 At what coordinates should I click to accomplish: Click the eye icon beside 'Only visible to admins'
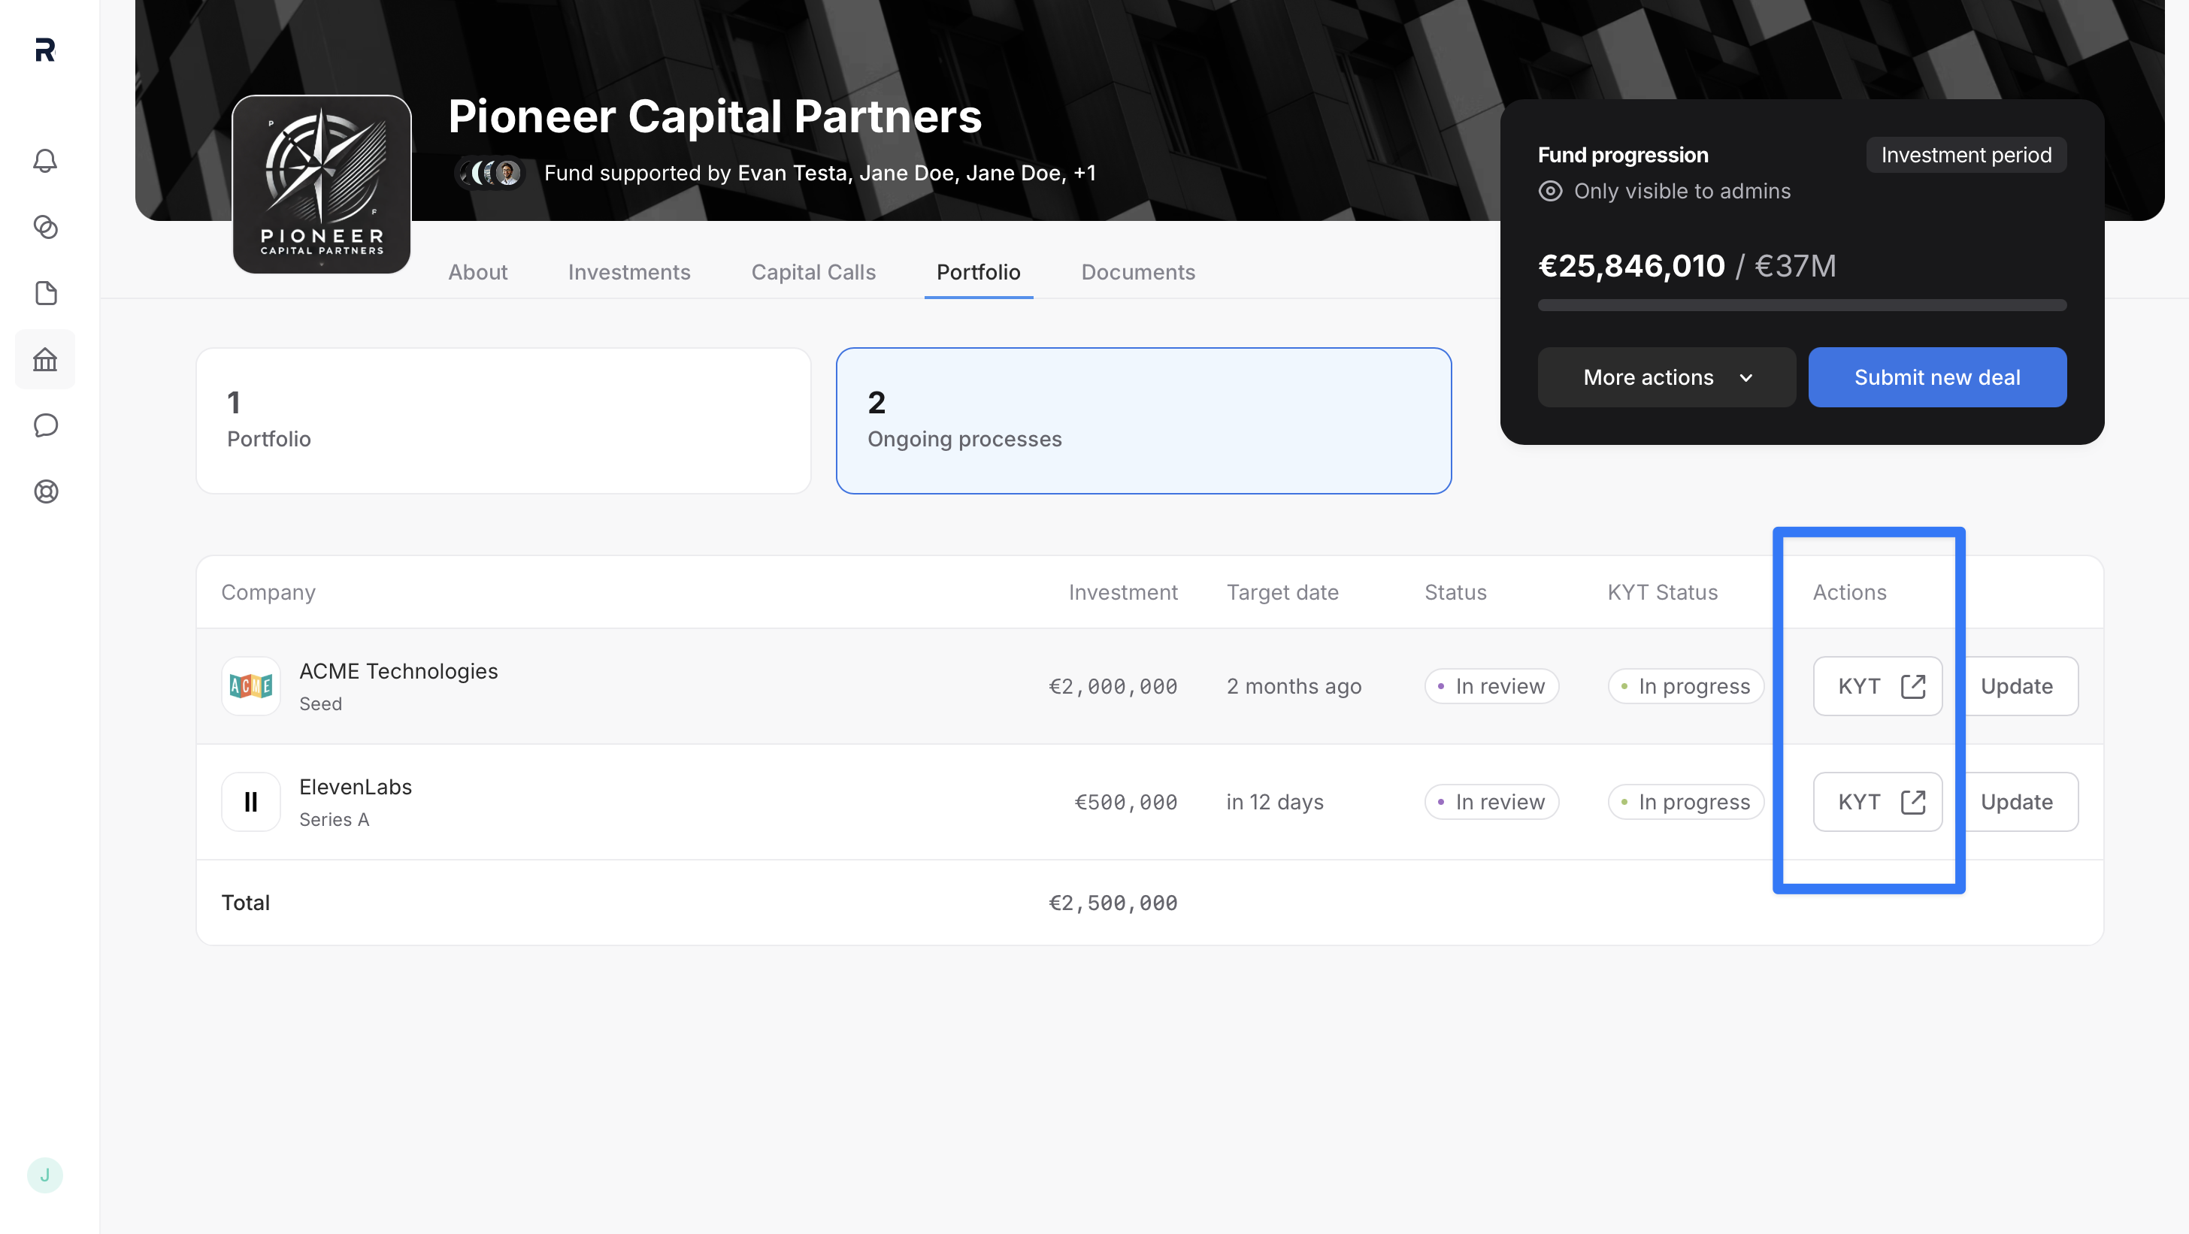(x=1550, y=191)
